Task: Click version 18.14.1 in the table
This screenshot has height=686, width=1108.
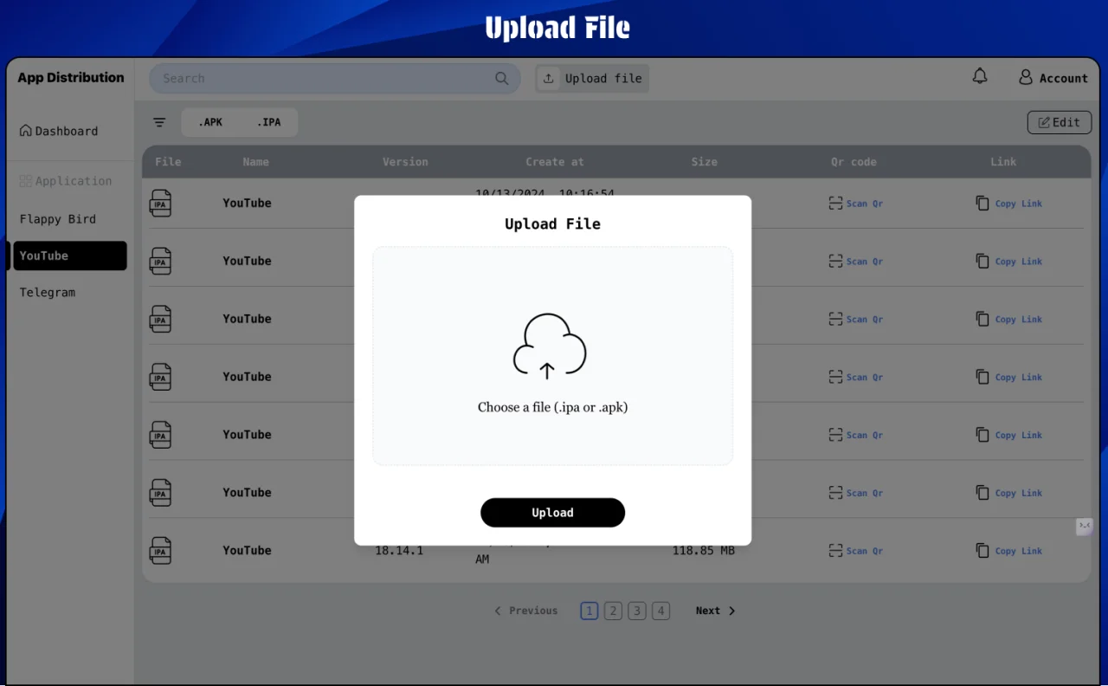Action: click(x=399, y=550)
